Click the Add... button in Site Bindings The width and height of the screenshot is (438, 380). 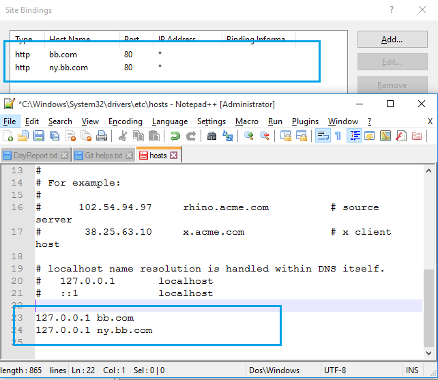[x=392, y=40]
